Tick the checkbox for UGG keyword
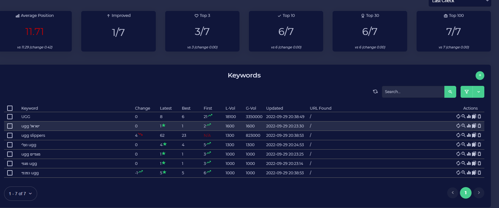The width and height of the screenshot is (499, 208). pyautogui.click(x=10, y=116)
